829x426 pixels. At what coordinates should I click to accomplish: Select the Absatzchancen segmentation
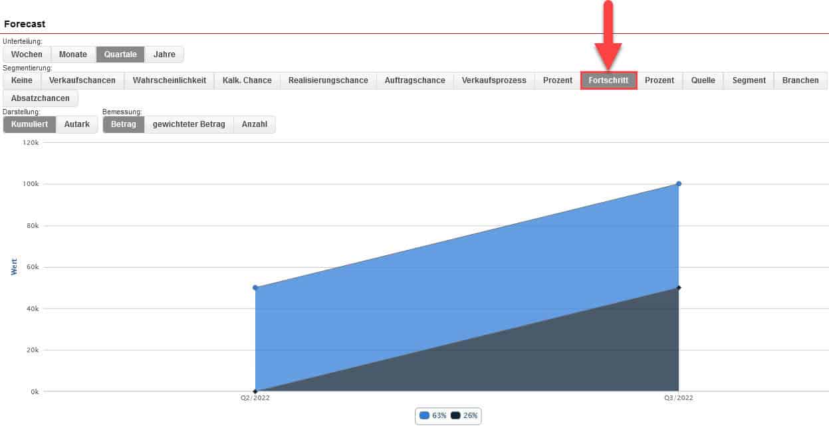(x=41, y=98)
